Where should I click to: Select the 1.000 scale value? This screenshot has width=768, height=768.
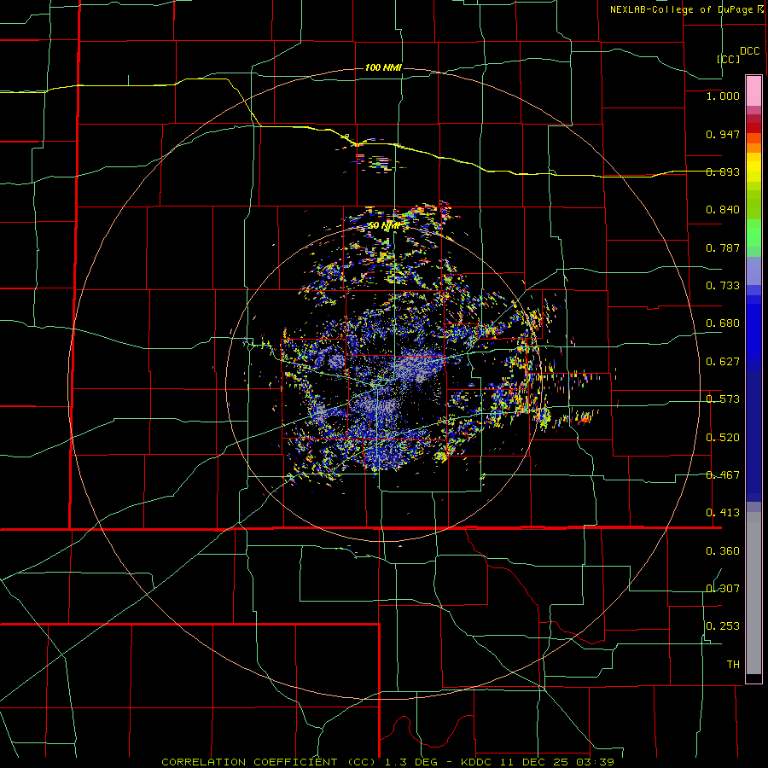click(x=723, y=96)
